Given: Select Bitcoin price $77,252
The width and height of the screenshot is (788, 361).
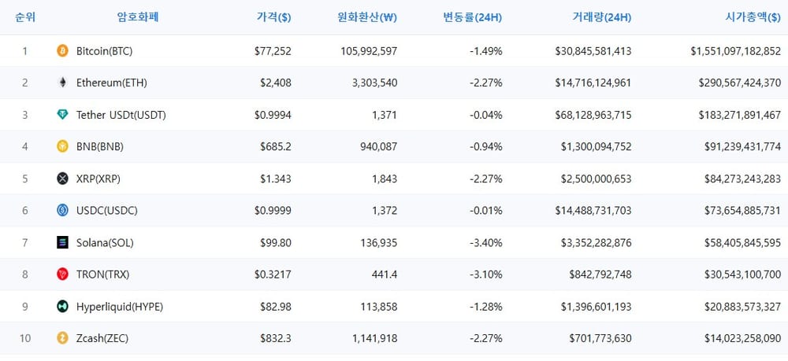Looking at the screenshot, I should (x=273, y=50).
